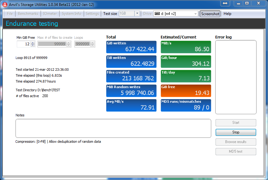The height and width of the screenshot is (180, 268).
Task: Increase the Max number of files stepper
Action: tap(69, 43)
